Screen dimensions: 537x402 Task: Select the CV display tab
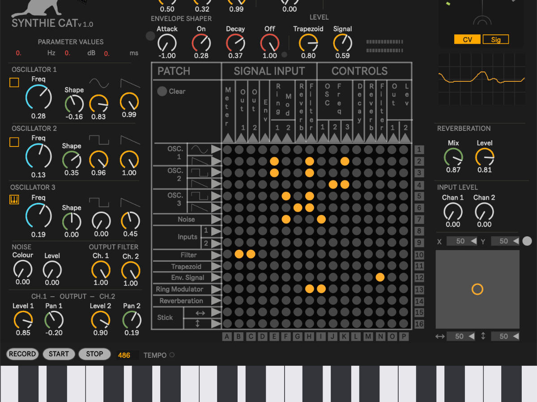tap(467, 40)
